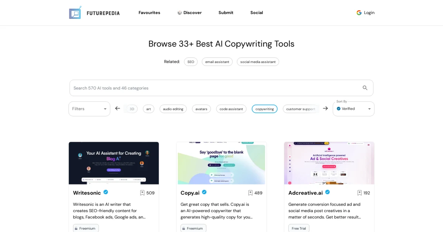This screenshot has height=232, width=443.
Task: Click the Futurepedia logo icon
Action: tap(75, 13)
